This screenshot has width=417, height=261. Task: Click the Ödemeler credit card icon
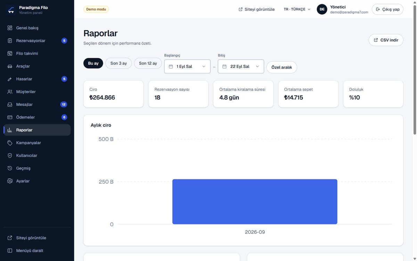click(x=10, y=117)
